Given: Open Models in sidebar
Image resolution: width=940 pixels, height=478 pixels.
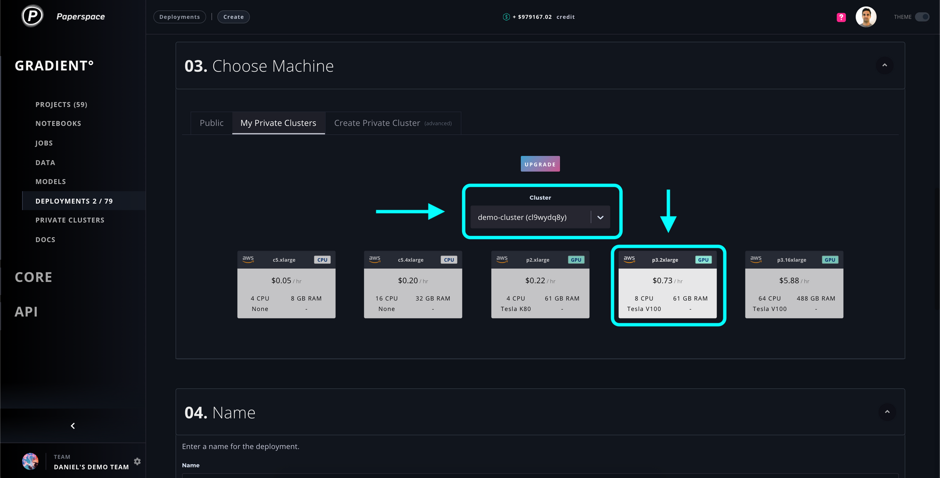Looking at the screenshot, I should 51,181.
